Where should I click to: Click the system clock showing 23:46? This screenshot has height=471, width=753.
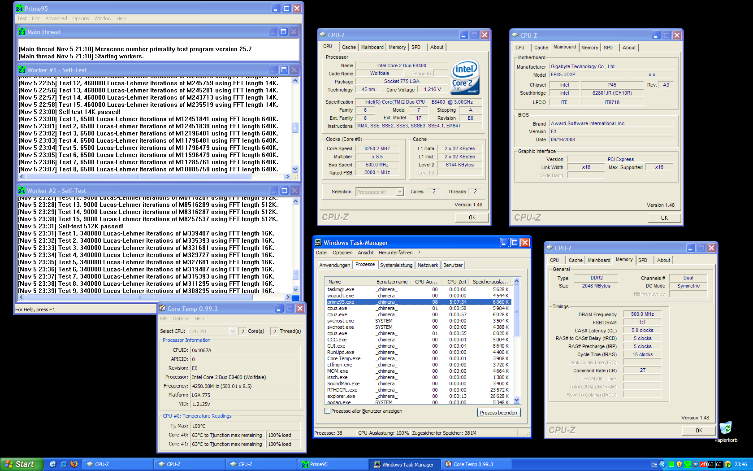click(741, 465)
